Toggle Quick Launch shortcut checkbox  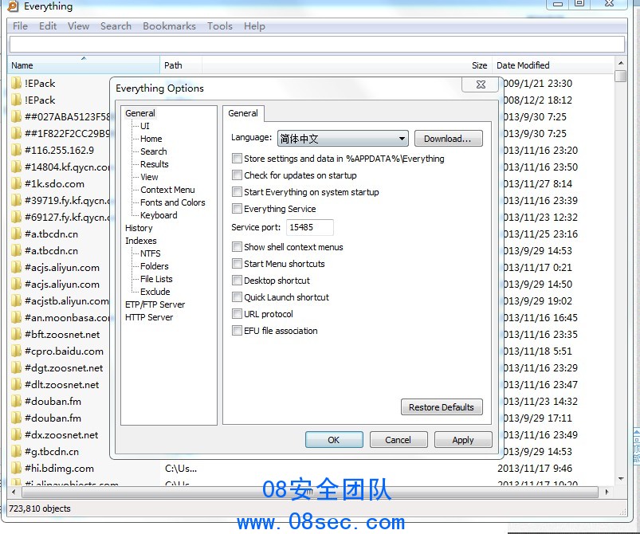point(237,297)
